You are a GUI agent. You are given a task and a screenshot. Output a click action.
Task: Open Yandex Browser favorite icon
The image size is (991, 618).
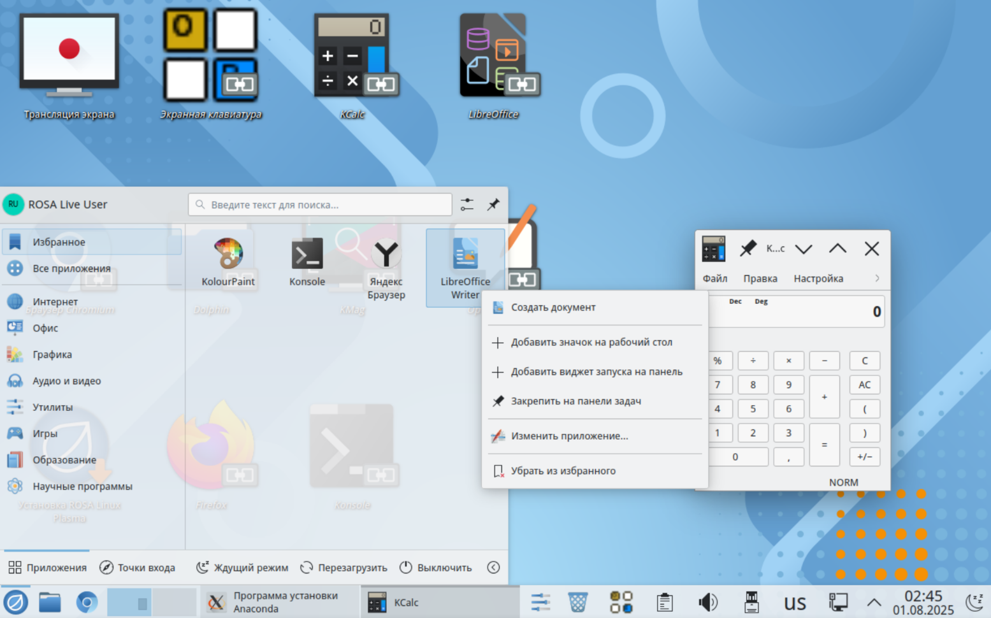[386, 264]
